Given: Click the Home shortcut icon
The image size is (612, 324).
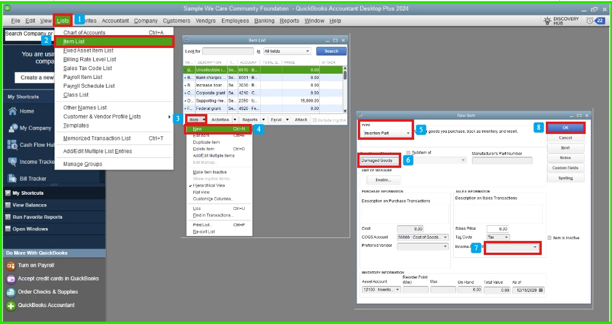Looking at the screenshot, I should (12, 111).
